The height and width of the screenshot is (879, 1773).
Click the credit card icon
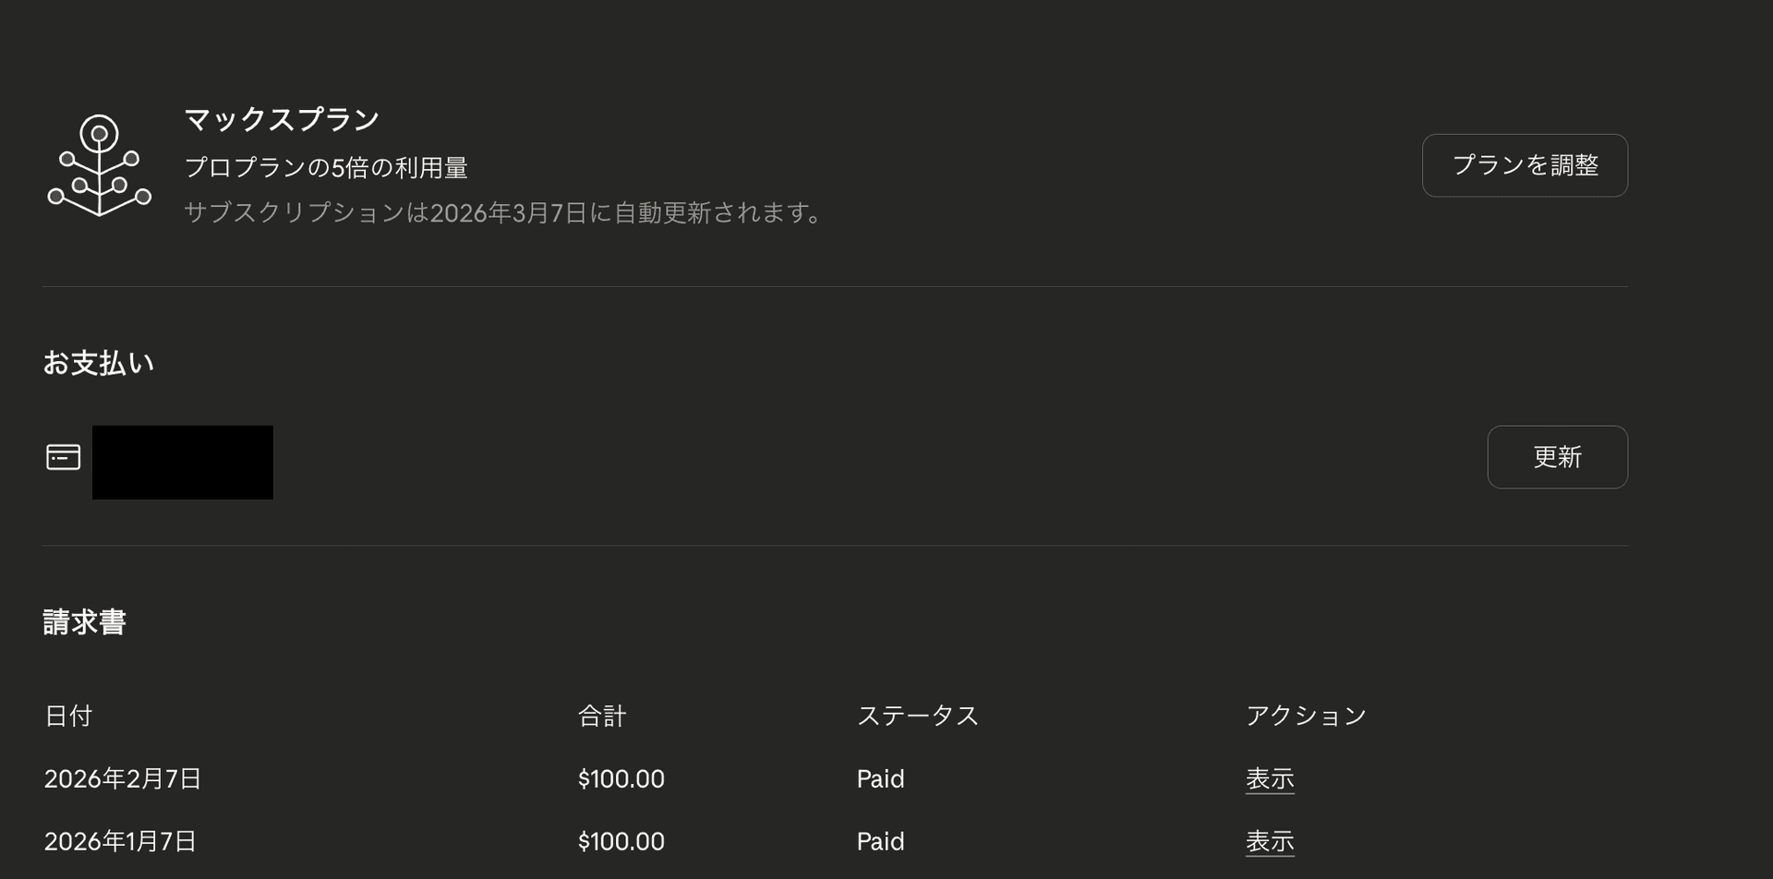pos(64,457)
